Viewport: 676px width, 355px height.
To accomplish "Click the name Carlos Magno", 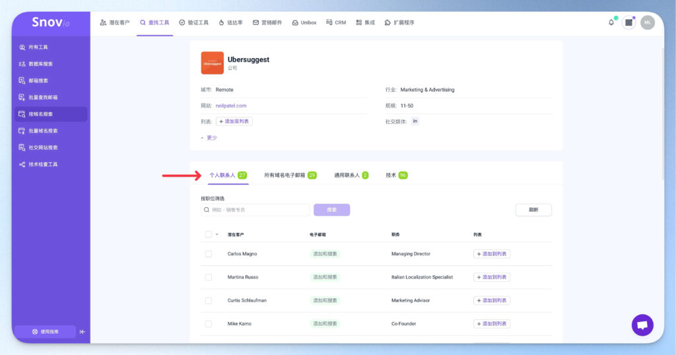I will [x=242, y=254].
